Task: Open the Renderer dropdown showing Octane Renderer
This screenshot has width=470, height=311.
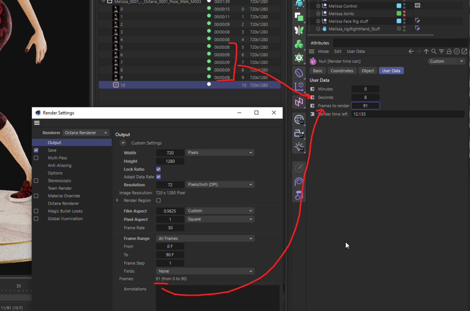Action: tap(86, 133)
